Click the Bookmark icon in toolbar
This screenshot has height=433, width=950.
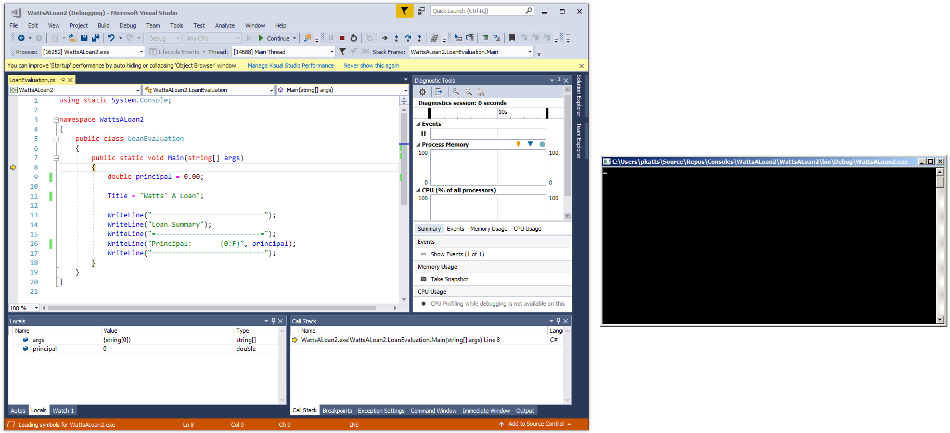click(512, 38)
